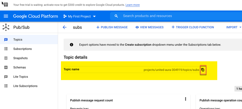Screen dimensions: 242x109
Task: Click the subs topic title
Action: click(77, 28)
